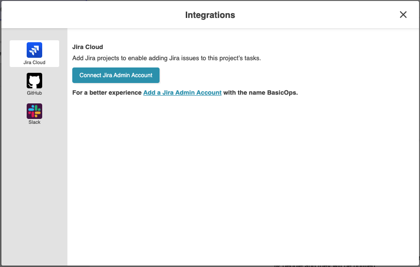Close the Integrations dialog

pyautogui.click(x=403, y=15)
